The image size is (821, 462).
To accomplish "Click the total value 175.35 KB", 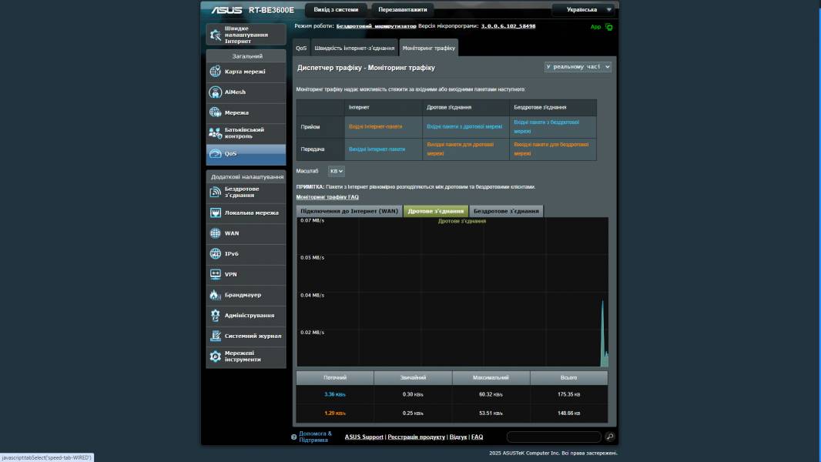I will click(x=568, y=394).
